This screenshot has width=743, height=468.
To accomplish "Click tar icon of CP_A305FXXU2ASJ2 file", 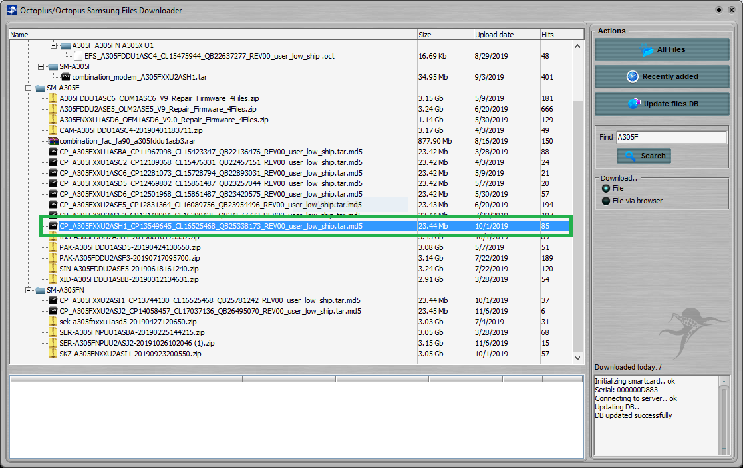I will (53, 311).
